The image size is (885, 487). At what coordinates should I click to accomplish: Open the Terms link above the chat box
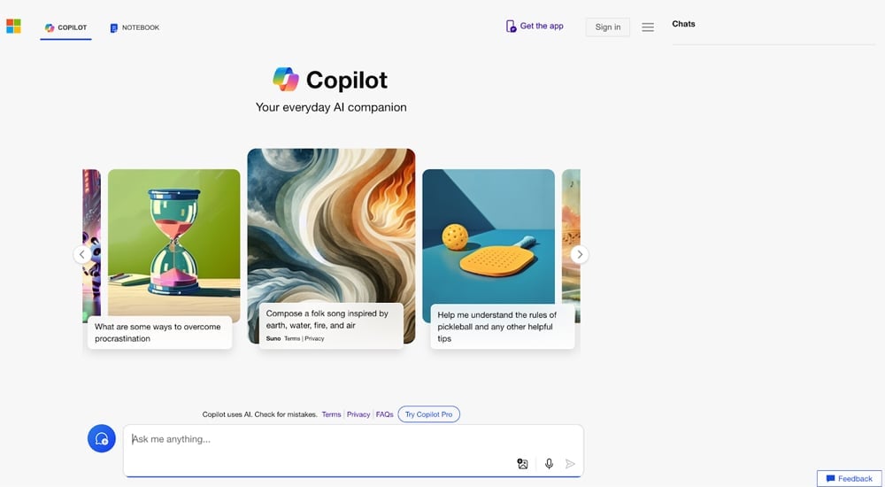click(331, 414)
